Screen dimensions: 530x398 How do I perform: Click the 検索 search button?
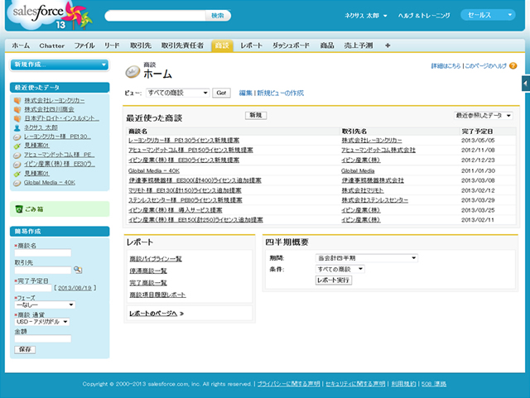(x=218, y=16)
